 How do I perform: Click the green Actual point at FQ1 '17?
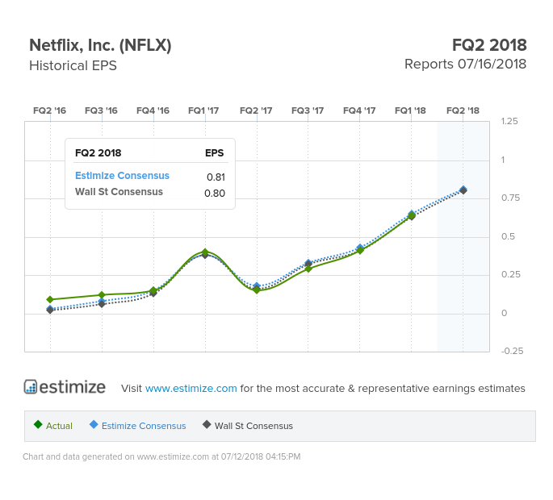[205, 252]
